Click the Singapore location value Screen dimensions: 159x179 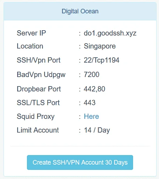100,46
